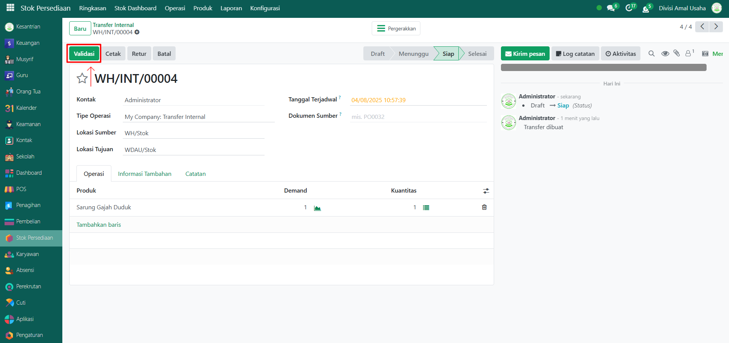Open the Konfigurasi menu
The height and width of the screenshot is (343, 729).
tap(265, 8)
